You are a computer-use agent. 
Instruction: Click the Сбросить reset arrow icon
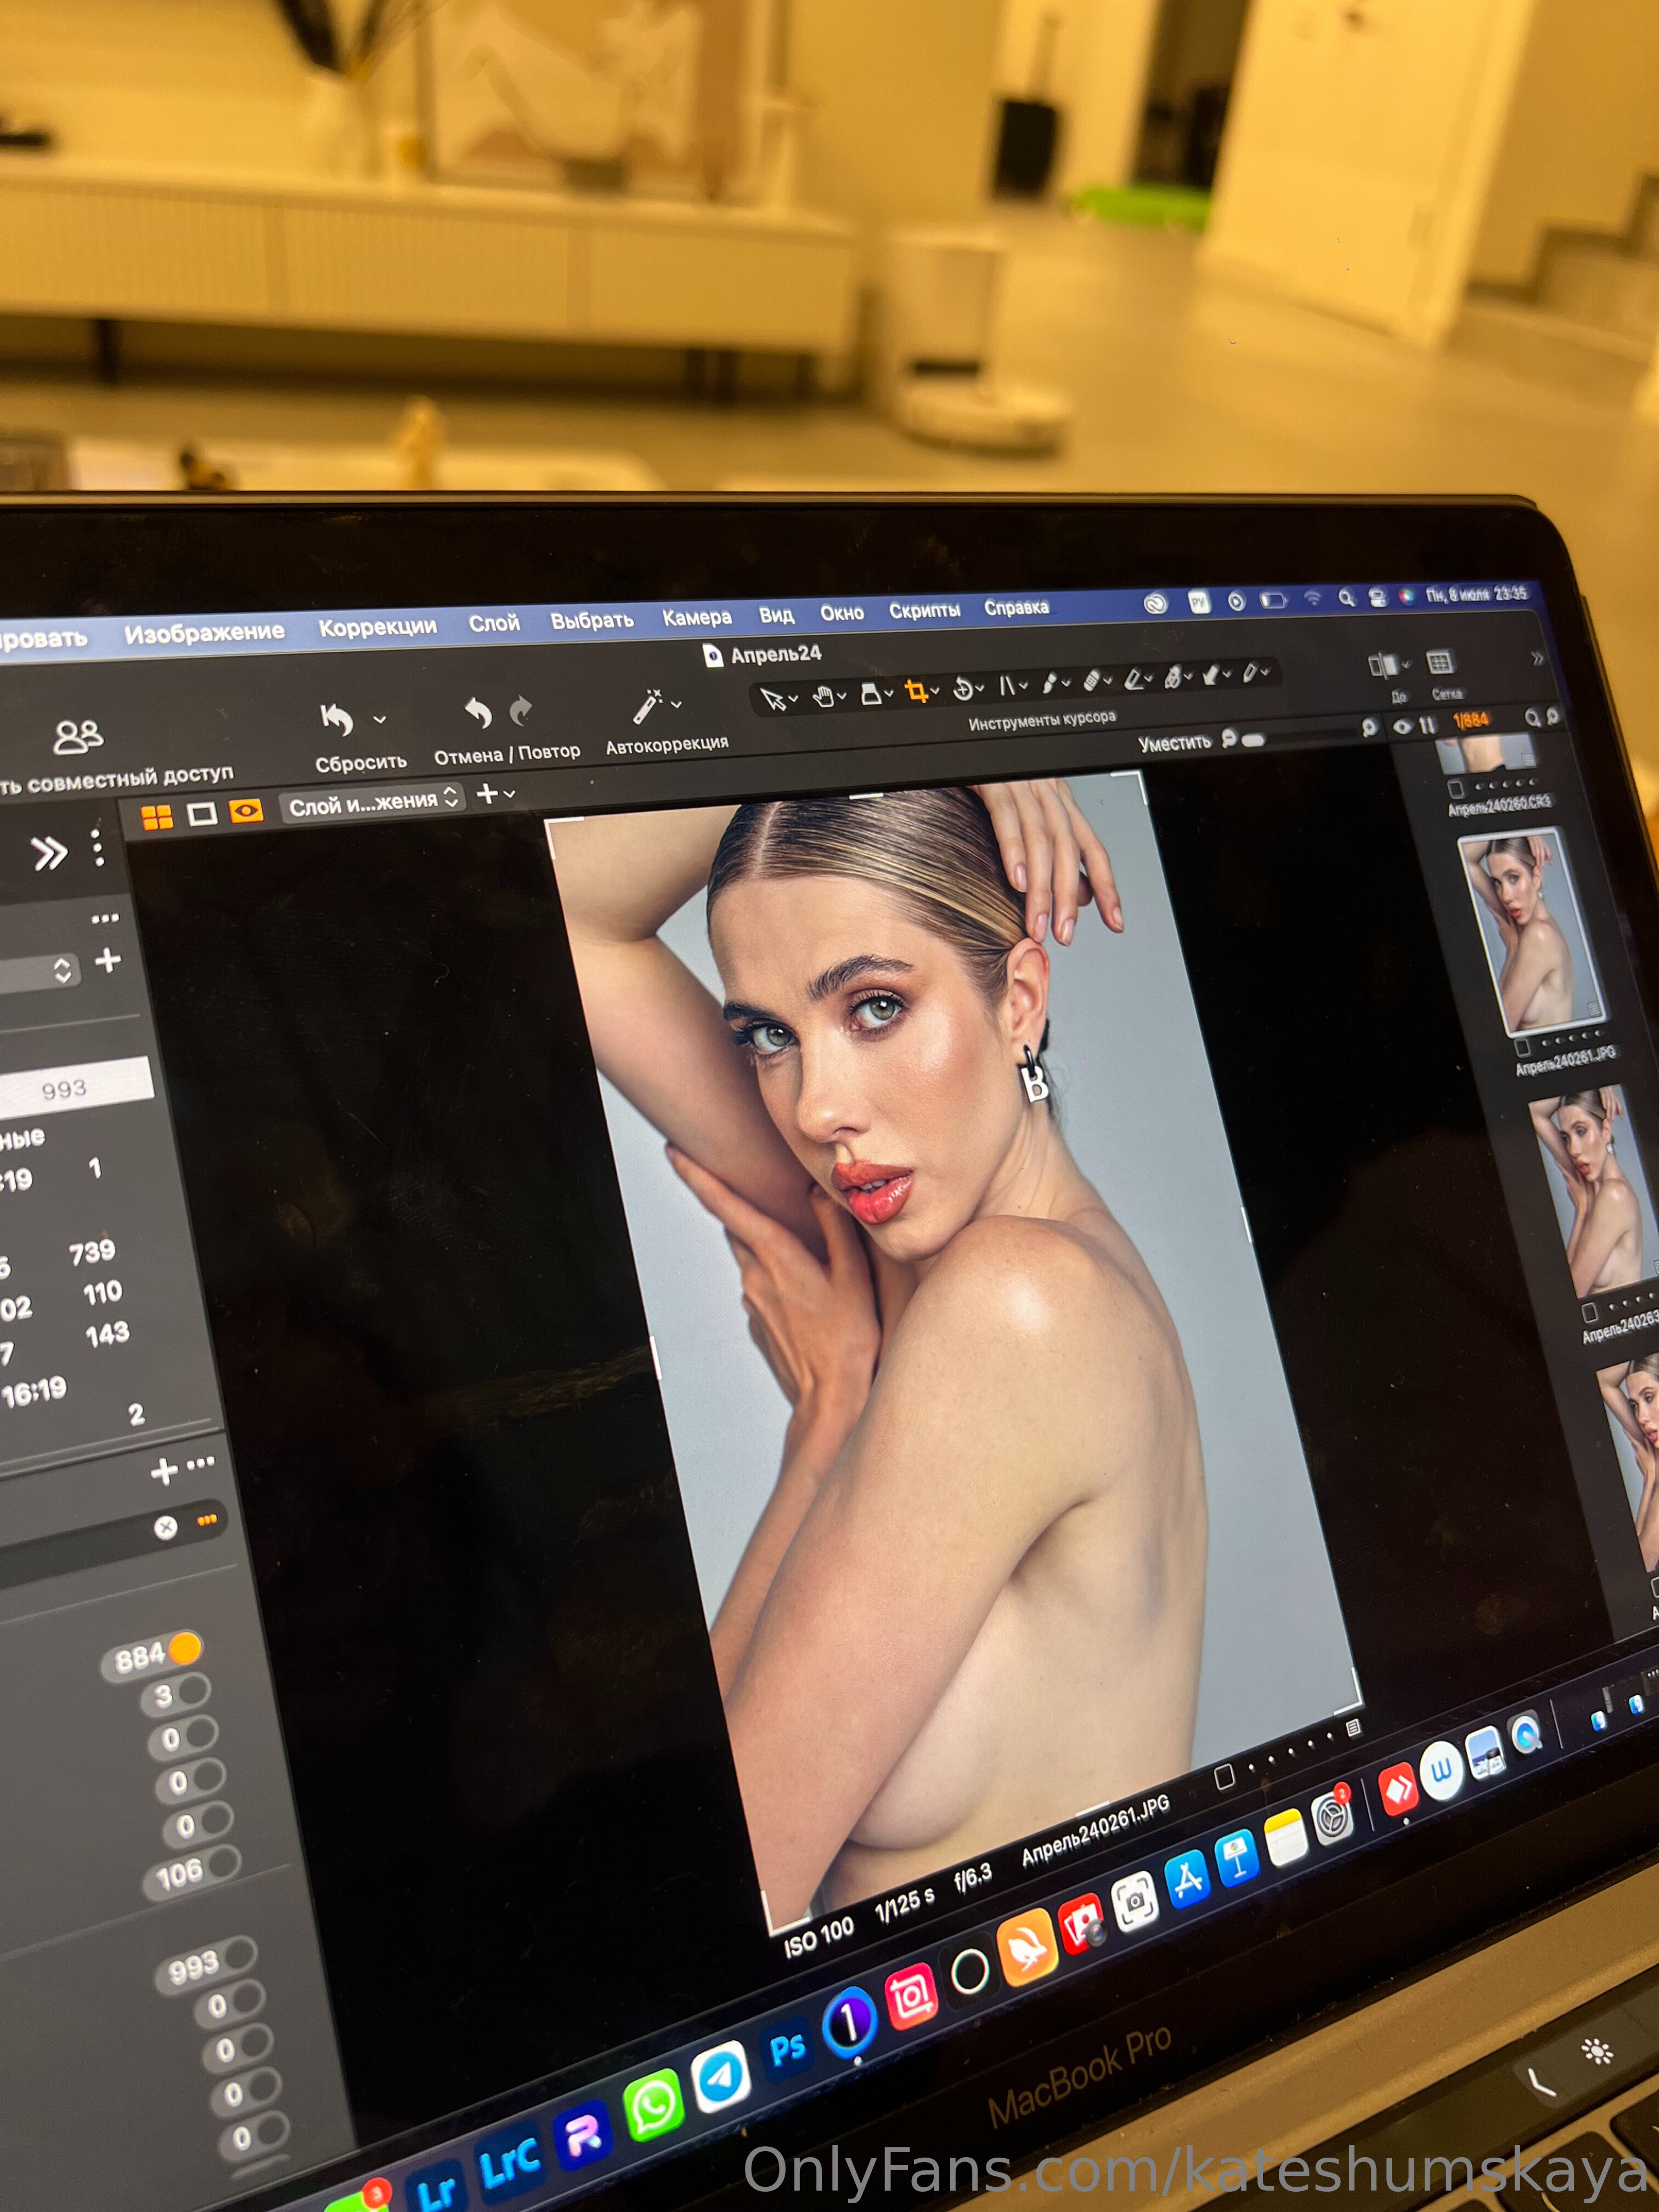click(337, 719)
